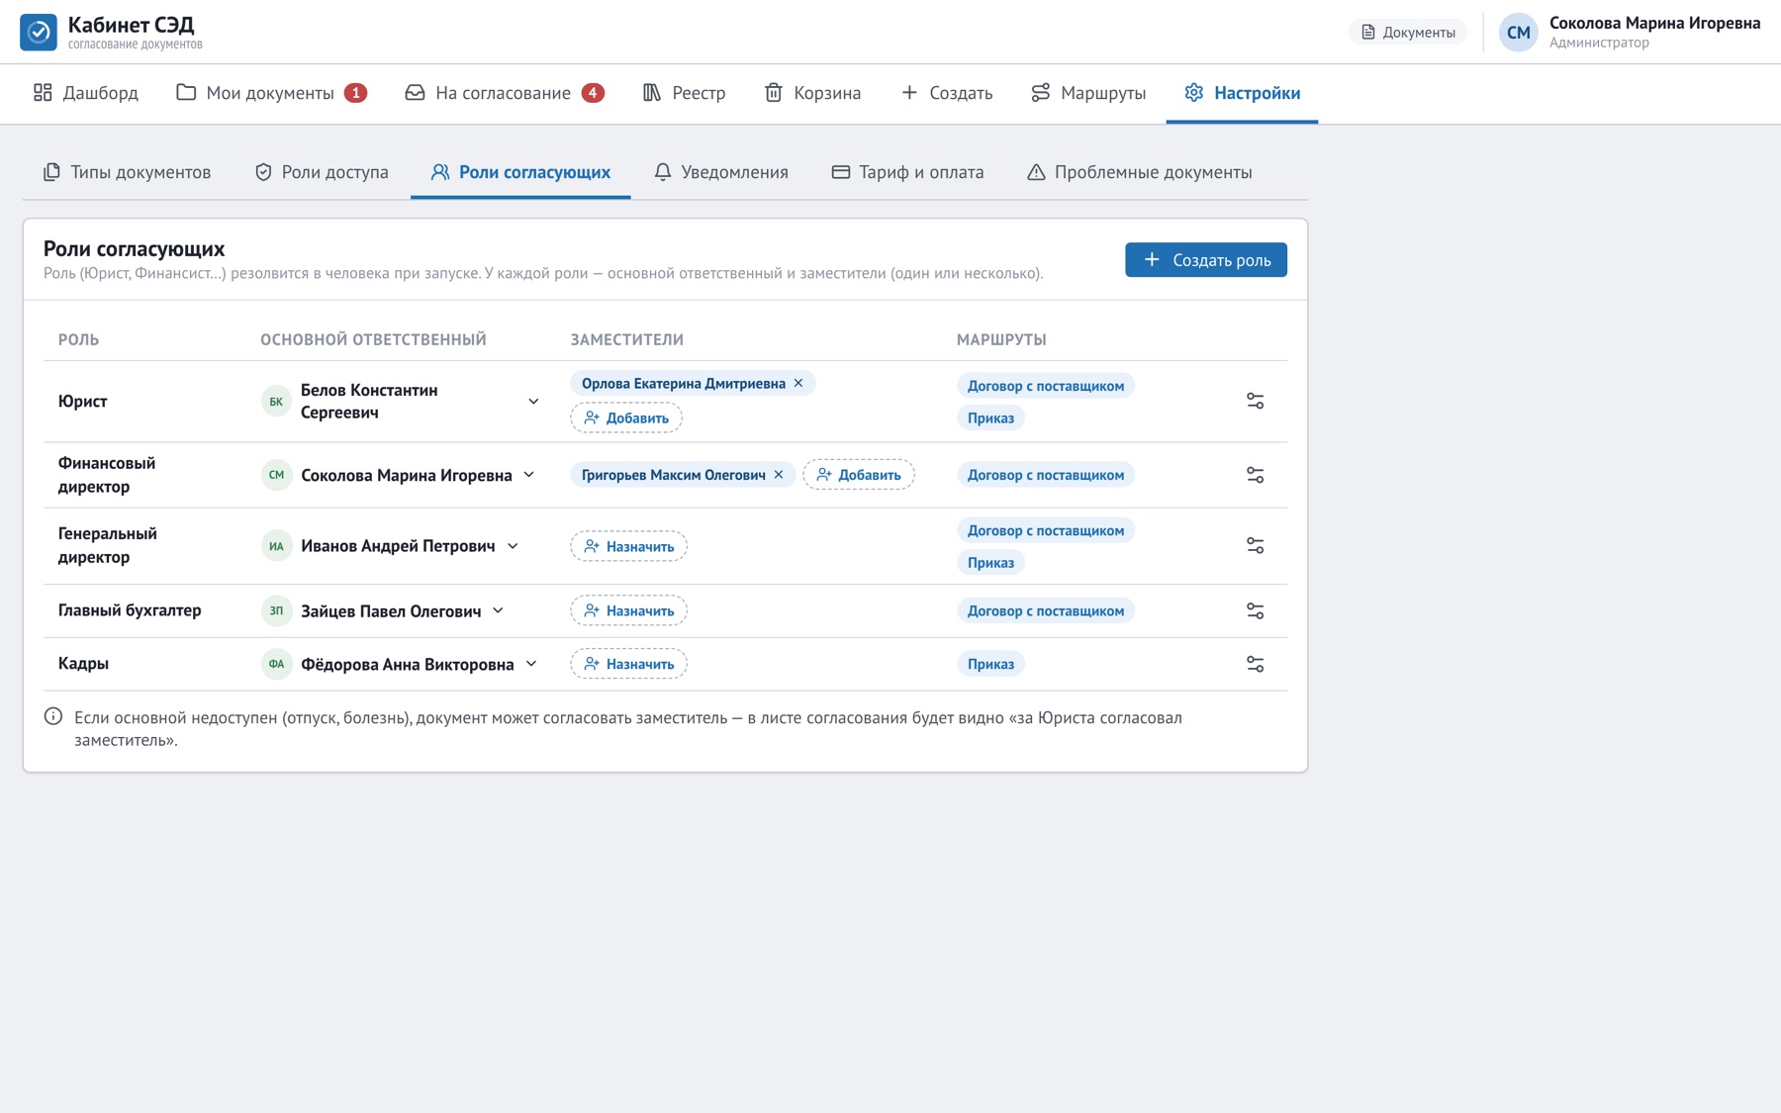This screenshot has width=1781, height=1113.
Task: Select Создать in navigation
Action: click(x=947, y=93)
